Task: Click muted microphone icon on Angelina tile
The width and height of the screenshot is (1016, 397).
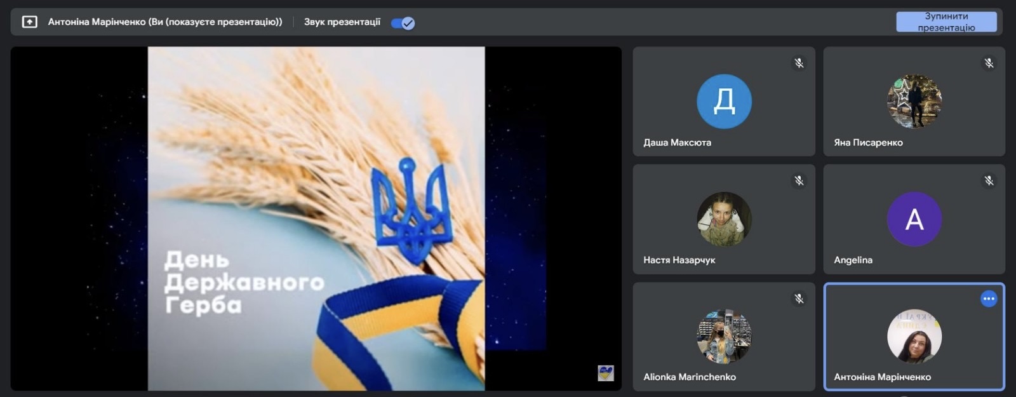Action: point(989,181)
